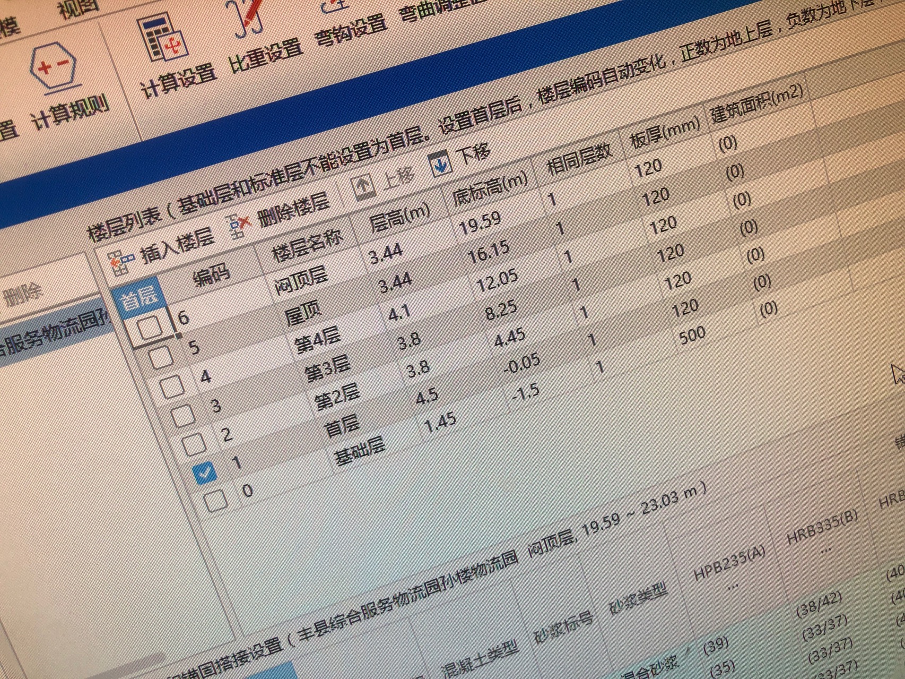Uncheck 首层 box for row 1
This screenshot has height=679, width=905.
pyautogui.click(x=205, y=472)
